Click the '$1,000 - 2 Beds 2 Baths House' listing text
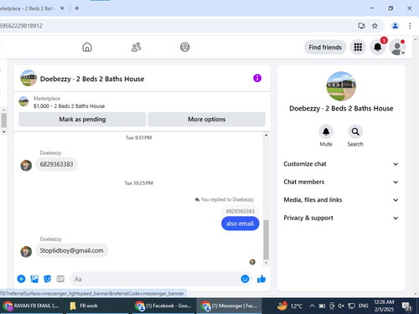Viewport: 419px width, 314px height. pyautogui.click(x=69, y=106)
